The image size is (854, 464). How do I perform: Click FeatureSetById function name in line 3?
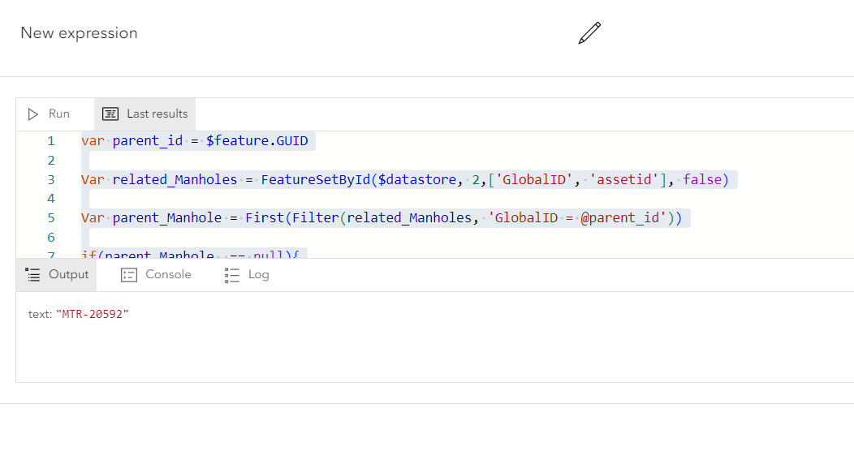coord(316,179)
